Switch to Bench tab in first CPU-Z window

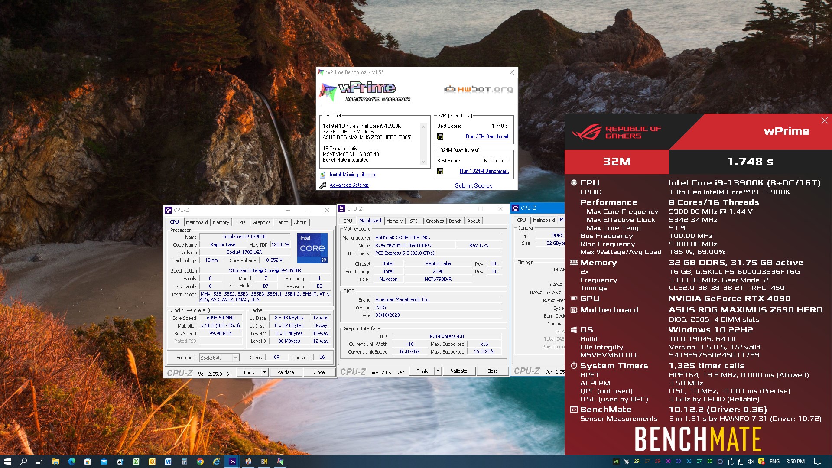point(282,222)
